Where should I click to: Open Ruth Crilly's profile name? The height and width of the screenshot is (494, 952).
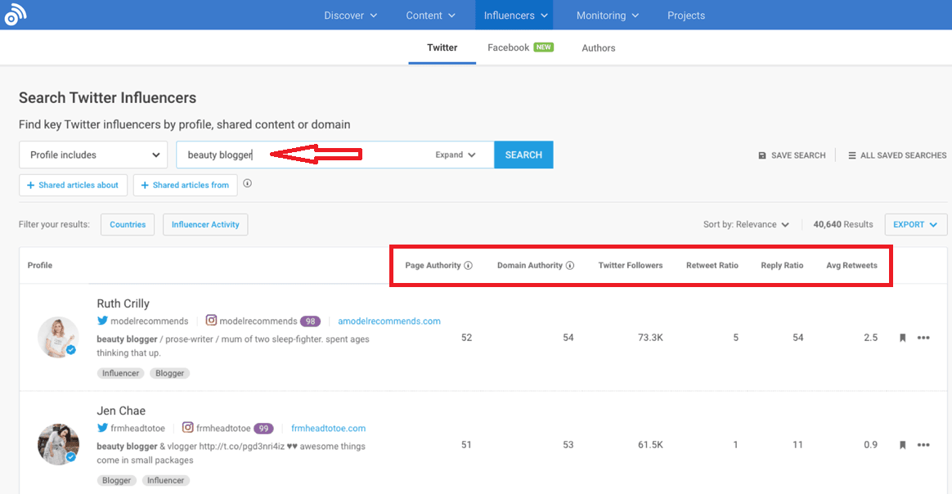tap(123, 303)
